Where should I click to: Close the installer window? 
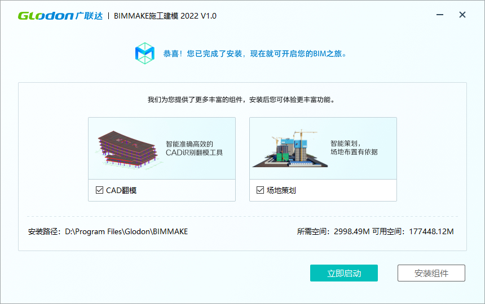(x=462, y=15)
